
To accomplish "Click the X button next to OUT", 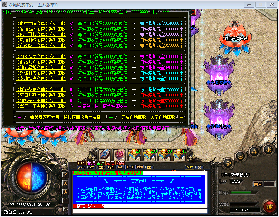I will (199, 167).
